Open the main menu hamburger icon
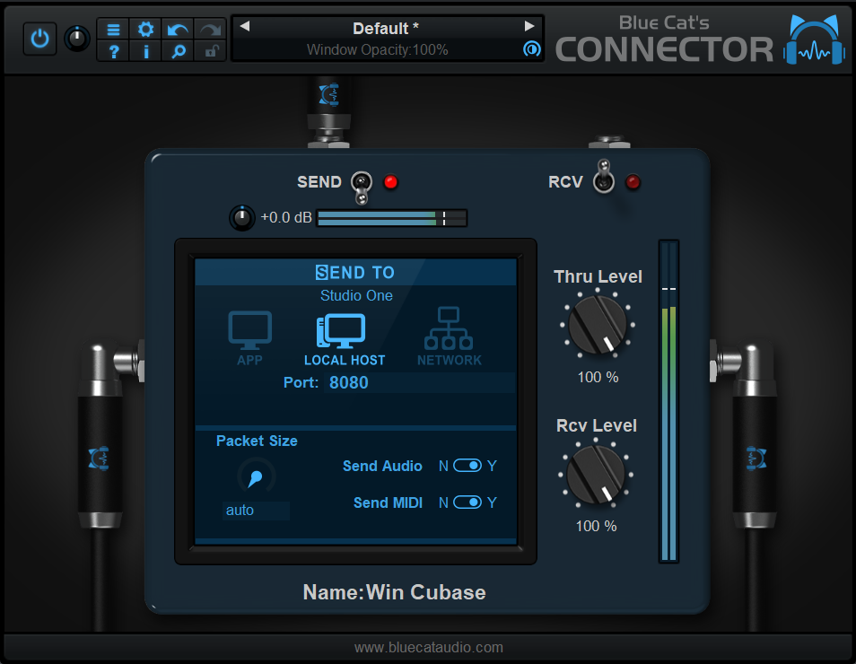This screenshot has width=856, height=664. pyautogui.click(x=113, y=30)
